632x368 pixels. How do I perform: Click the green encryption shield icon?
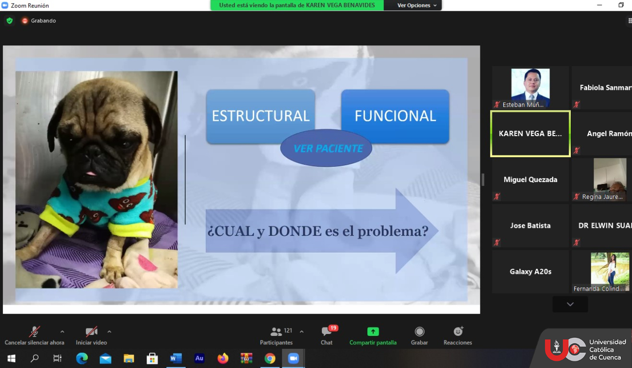point(9,21)
